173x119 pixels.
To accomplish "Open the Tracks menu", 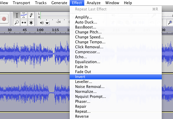I will [41, 3].
